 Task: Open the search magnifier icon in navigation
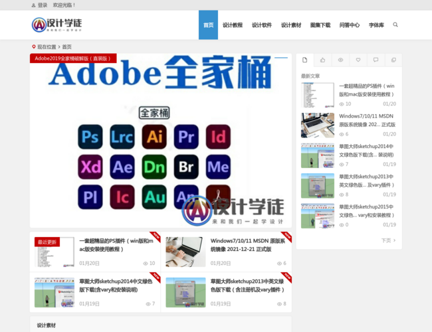[395, 25]
